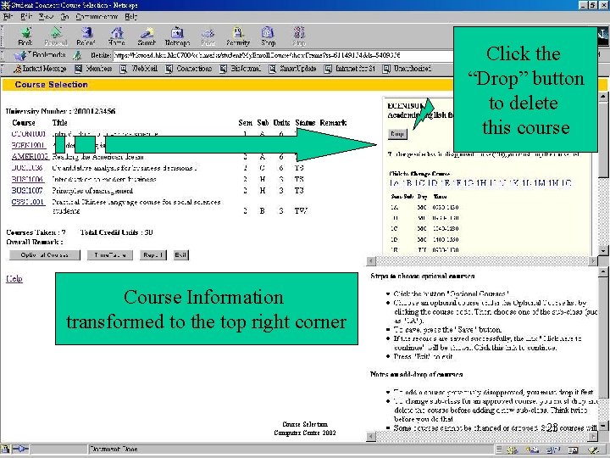Click the Optional Courses button
The width and height of the screenshot is (610, 458).
(45, 255)
